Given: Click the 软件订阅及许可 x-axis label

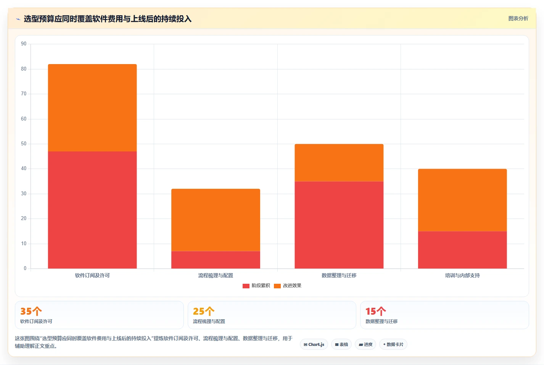Looking at the screenshot, I should click(x=92, y=275).
